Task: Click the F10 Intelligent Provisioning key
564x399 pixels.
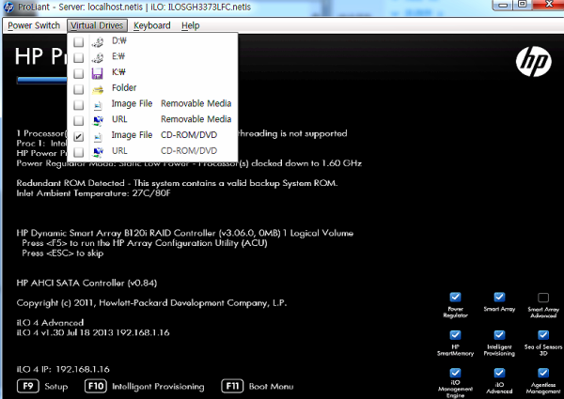Action: pyautogui.click(x=96, y=387)
